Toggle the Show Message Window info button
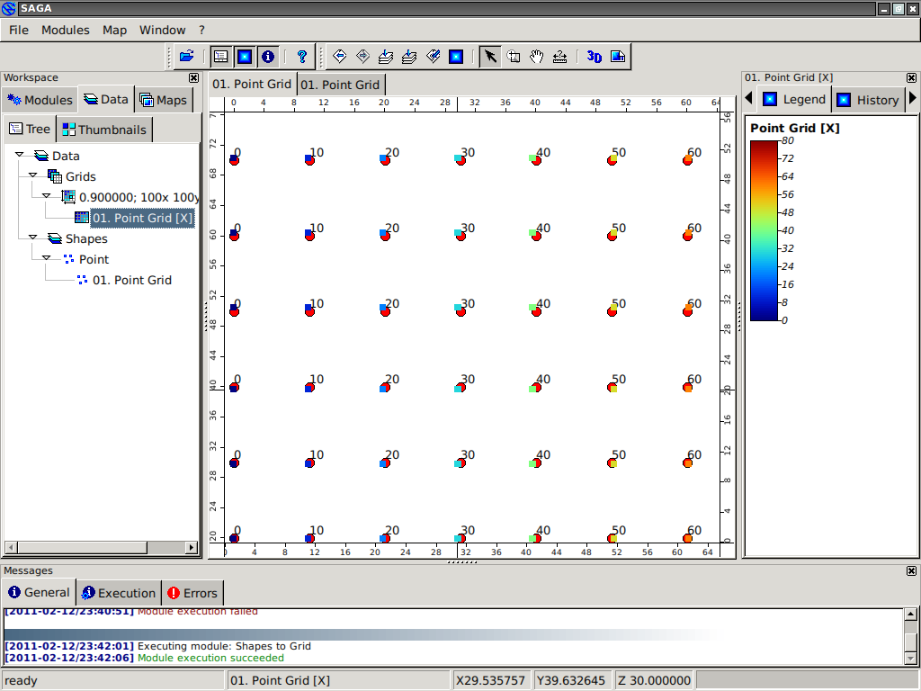This screenshot has width=921, height=691. coord(267,57)
